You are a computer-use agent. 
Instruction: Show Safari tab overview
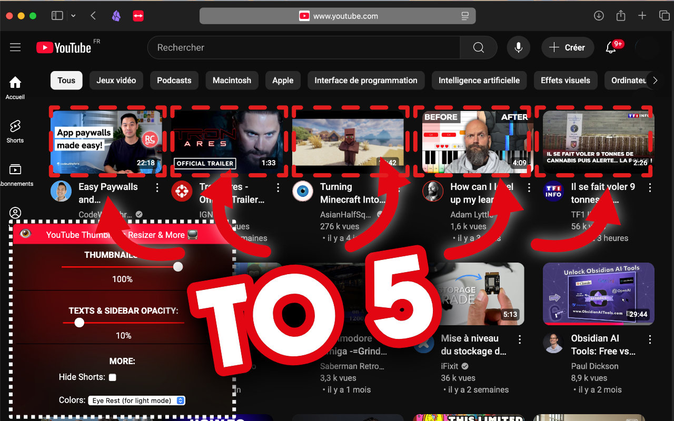point(664,16)
